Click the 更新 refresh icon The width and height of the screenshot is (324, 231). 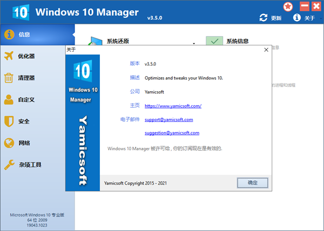click(264, 18)
